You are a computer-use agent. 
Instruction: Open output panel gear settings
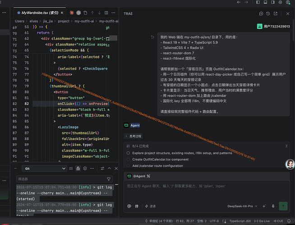click(85, 168)
